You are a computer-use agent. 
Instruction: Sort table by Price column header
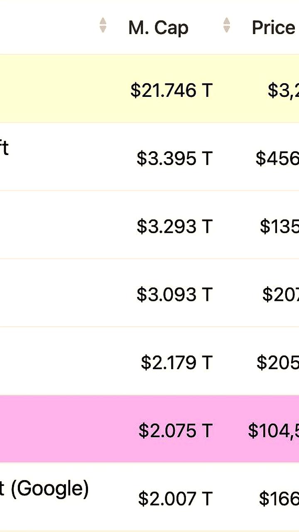274,27
